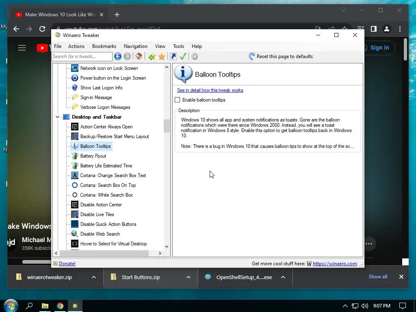Image resolution: width=416 pixels, height=312 pixels.
Task: Select Sign-in Message tree item
Action: pos(96,97)
